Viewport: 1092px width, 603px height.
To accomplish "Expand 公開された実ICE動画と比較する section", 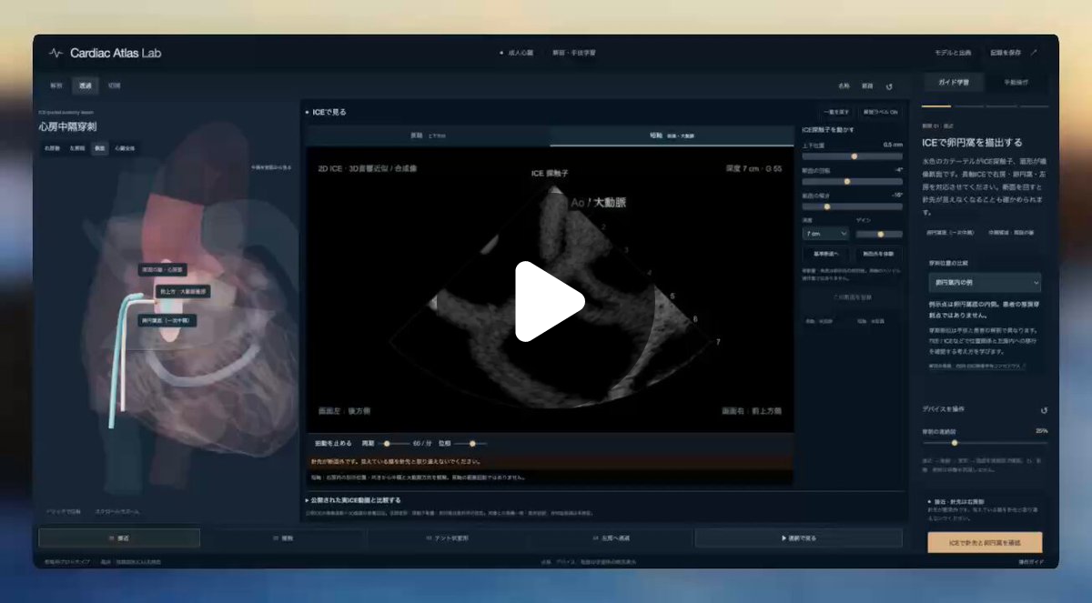I will tap(353, 500).
